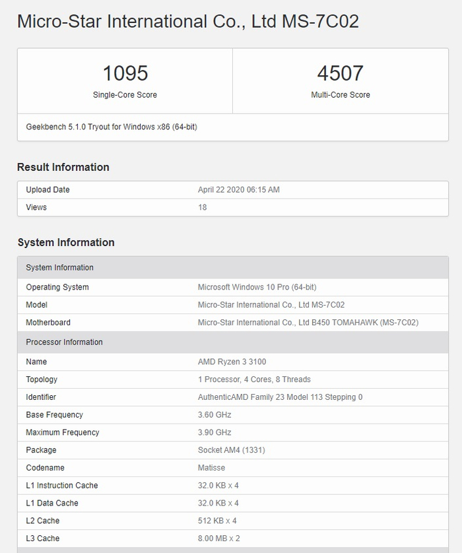Select the AMD Ryzen 3 3100 value

[x=232, y=362]
